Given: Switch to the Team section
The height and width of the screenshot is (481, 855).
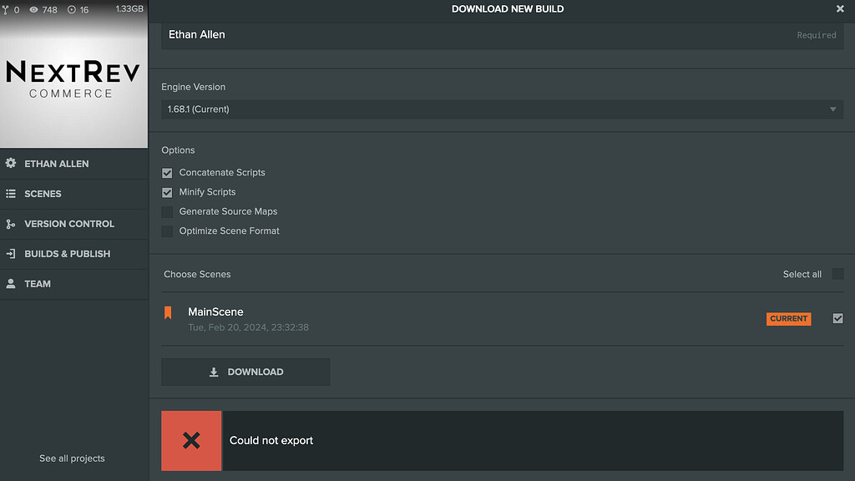Looking at the screenshot, I should point(38,284).
